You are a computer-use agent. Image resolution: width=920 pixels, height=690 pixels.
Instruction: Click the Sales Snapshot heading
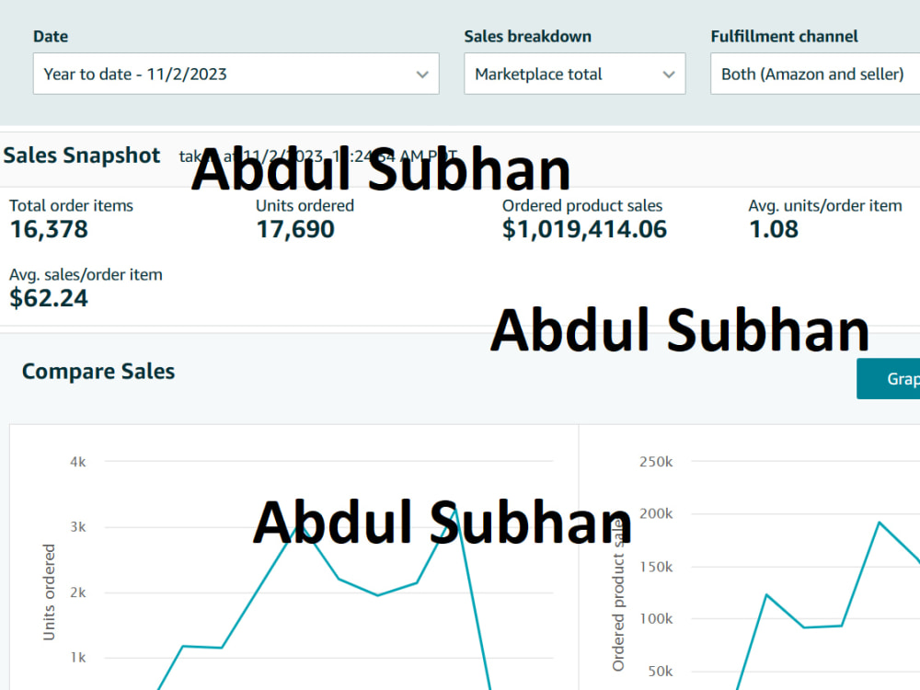click(82, 155)
